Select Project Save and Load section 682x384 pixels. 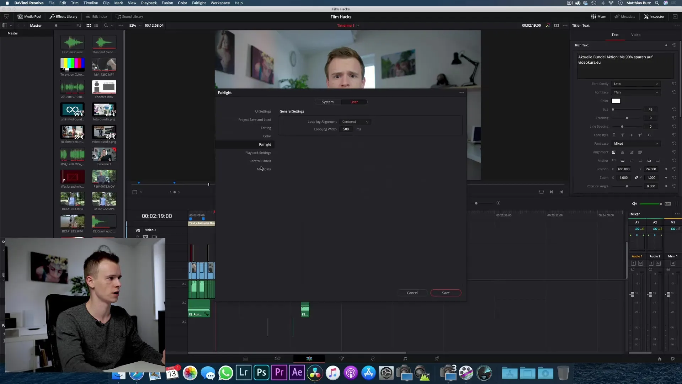(x=255, y=120)
